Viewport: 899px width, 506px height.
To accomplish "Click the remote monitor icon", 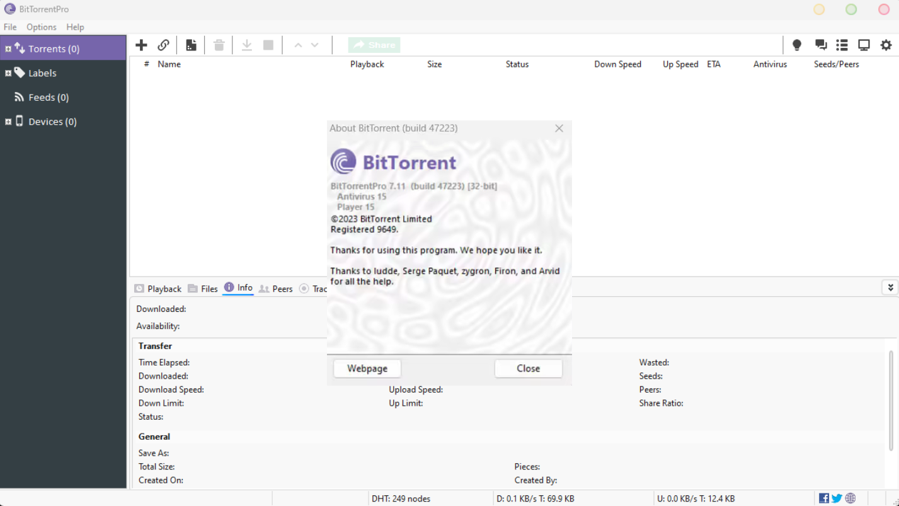I will (x=864, y=45).
